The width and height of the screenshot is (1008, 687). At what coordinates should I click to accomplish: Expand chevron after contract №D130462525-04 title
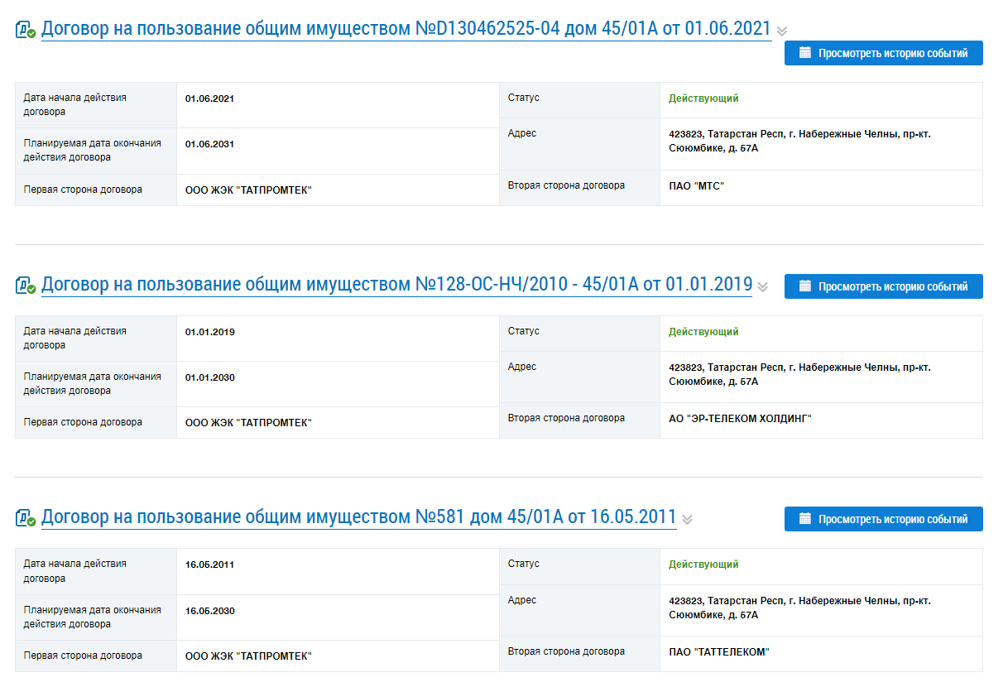tap(782, 31)
